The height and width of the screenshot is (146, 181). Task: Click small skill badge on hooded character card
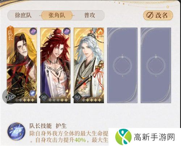tap(32, 93)
